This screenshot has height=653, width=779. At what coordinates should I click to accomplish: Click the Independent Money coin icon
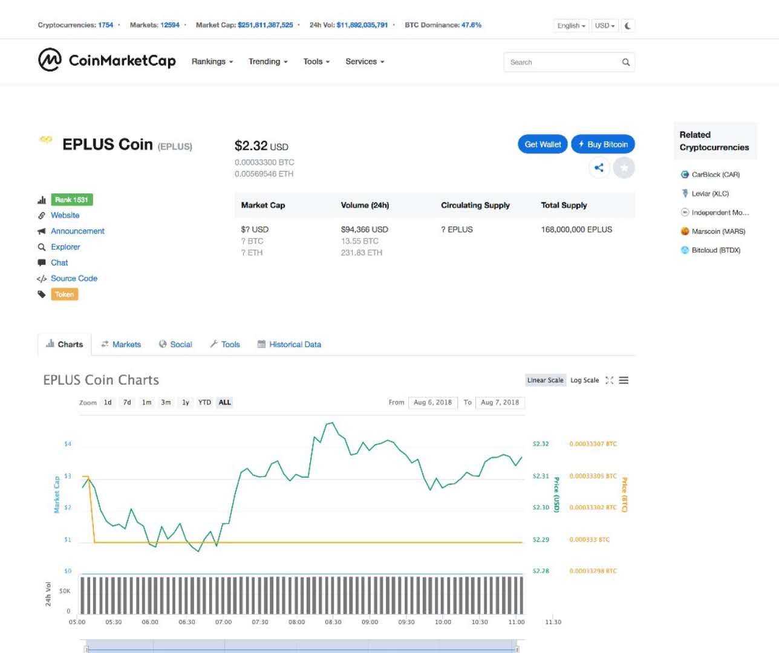coord(685,212)
